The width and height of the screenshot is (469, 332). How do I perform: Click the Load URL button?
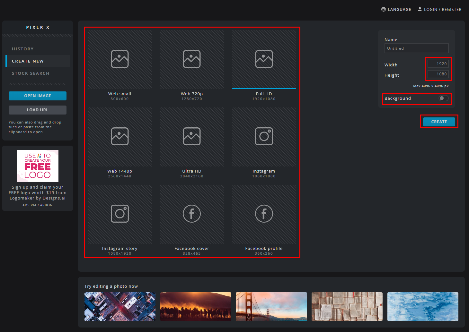[x=38, y=110]
